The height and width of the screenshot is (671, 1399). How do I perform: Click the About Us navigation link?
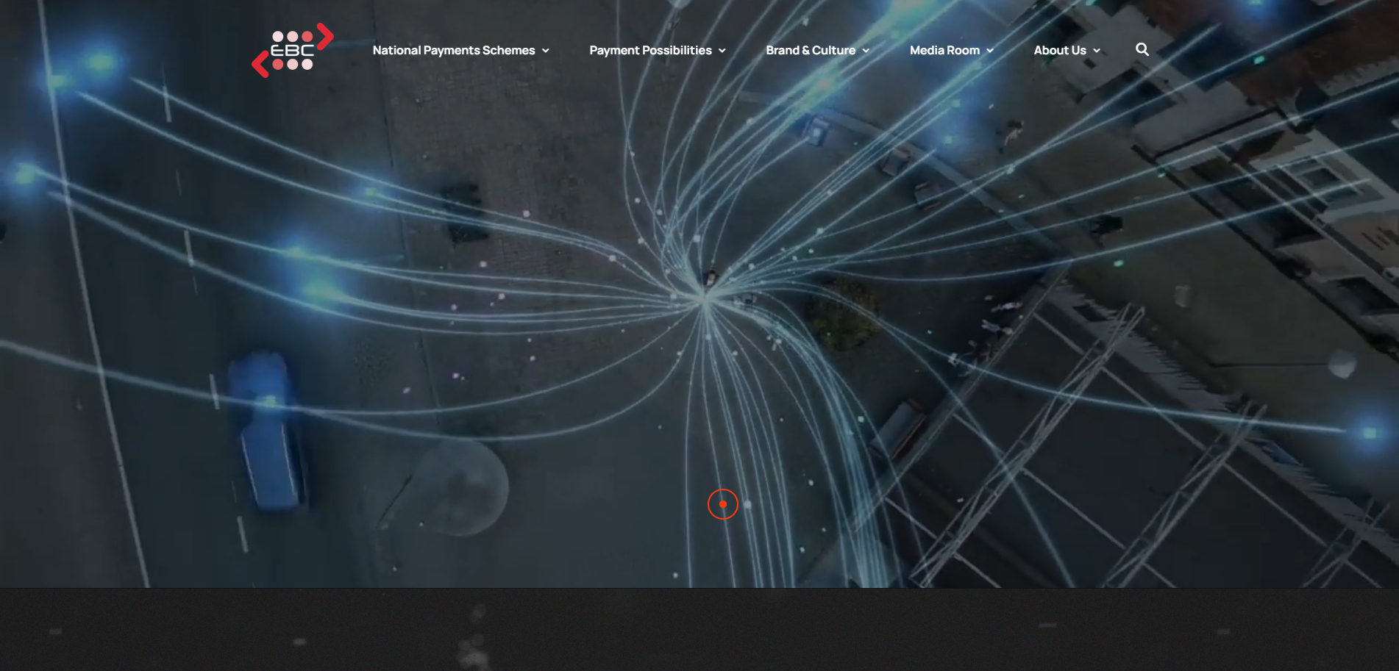pos(1059,50)
